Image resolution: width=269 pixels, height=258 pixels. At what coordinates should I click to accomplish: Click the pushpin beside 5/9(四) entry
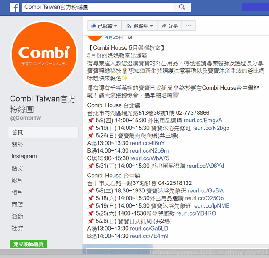91,120
